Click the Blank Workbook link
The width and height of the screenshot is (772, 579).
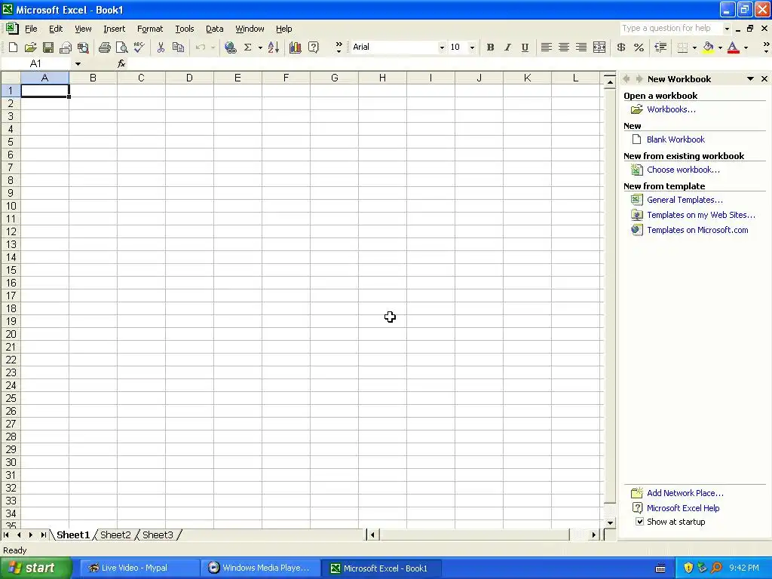coord(675,139)
